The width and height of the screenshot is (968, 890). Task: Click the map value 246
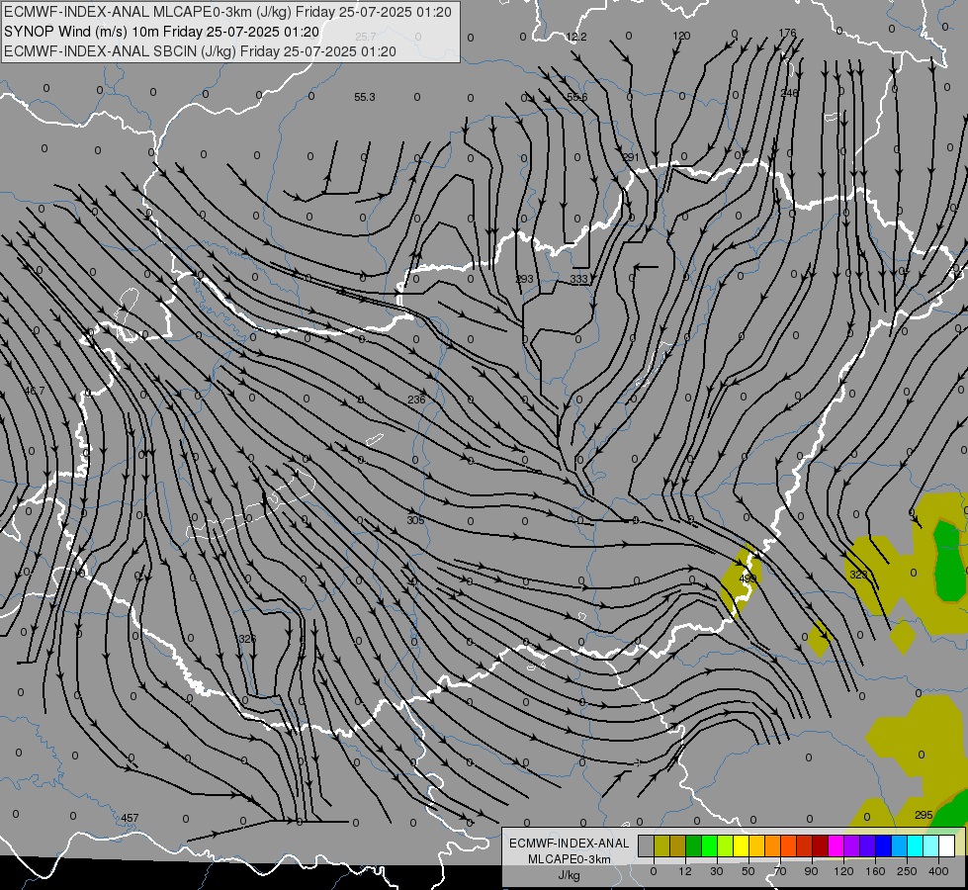(x=789, y=93)
